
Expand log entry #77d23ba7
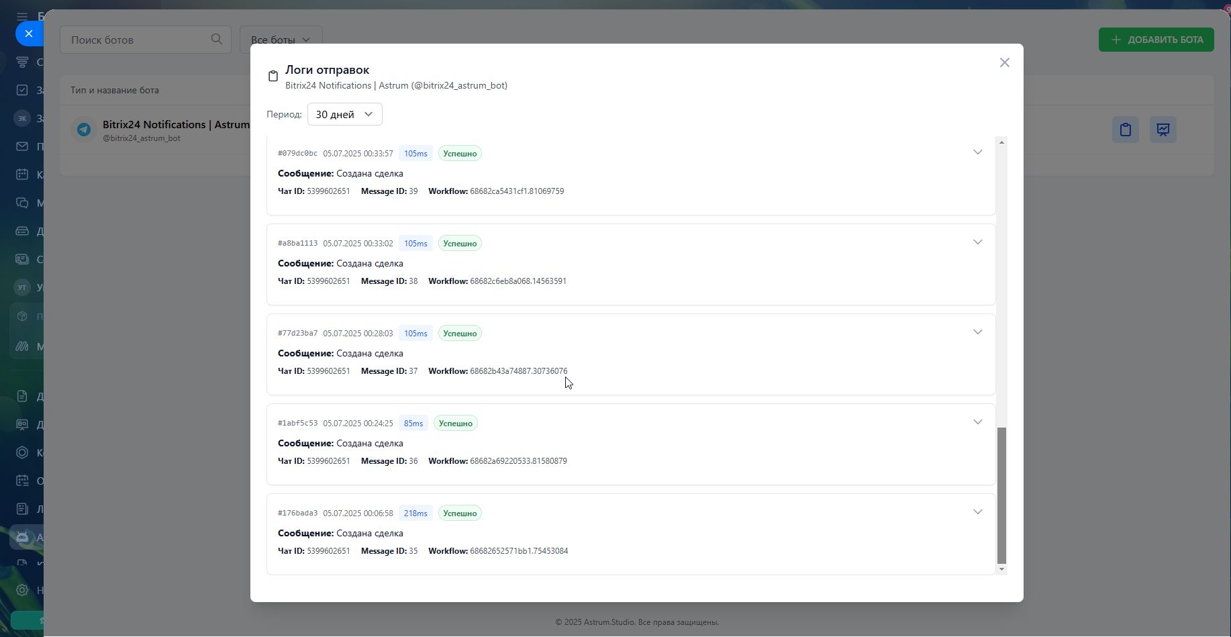pos(978,332)
